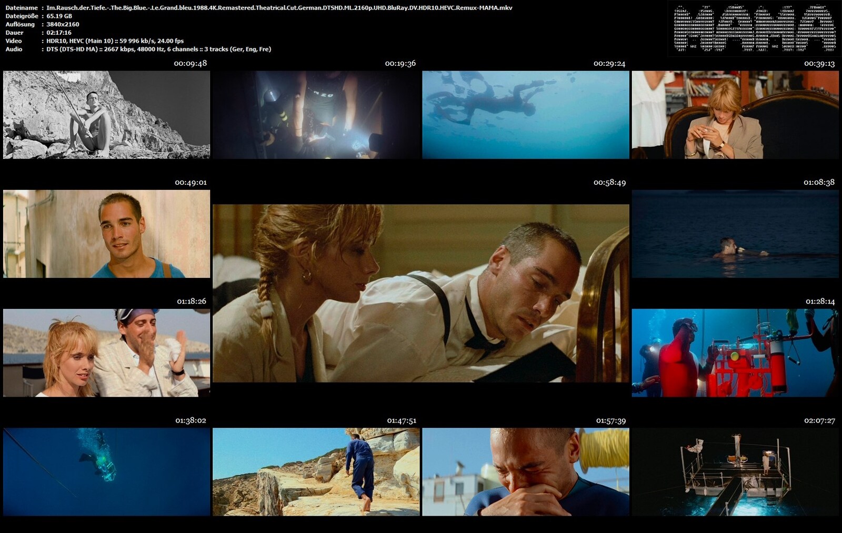This screenshot has height=533, width=842.
Task: Select the .mkv file name text
Action: 279,8
